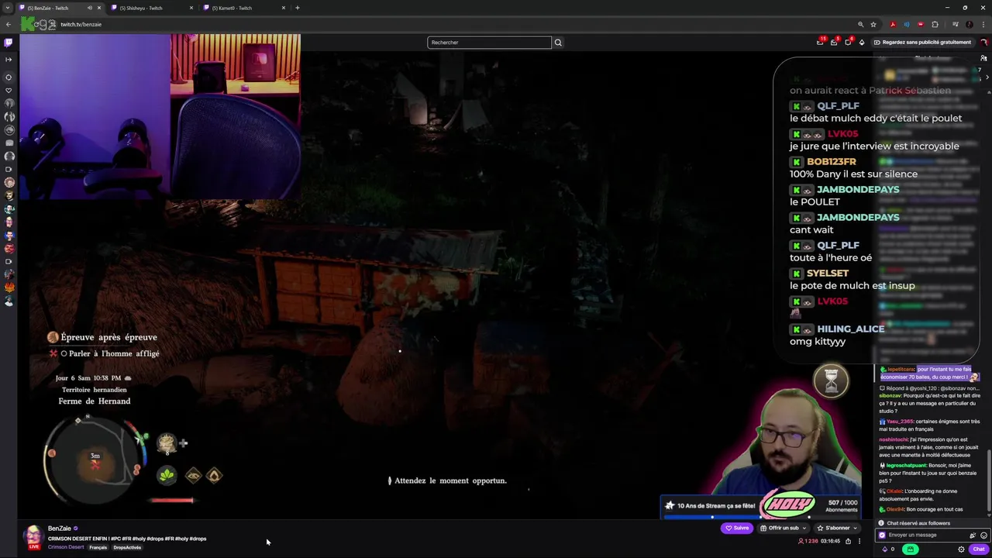Mute audio on BenZaie tab speaker icon

coord(90,8)
